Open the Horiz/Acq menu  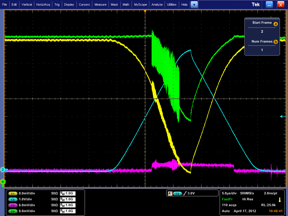coord(43,4)
